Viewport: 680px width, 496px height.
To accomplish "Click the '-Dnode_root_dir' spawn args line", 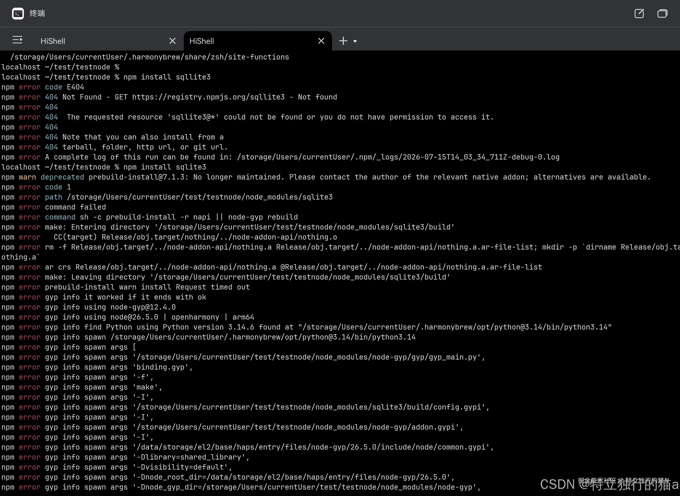I will (x=228, y=477).
